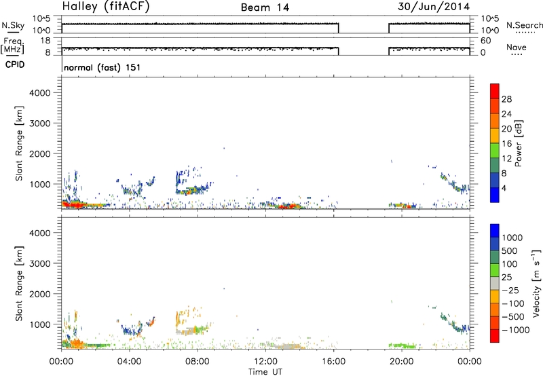The image size is (543, 376).
Task: Click the '04:00' time axis tick label
Action: click(x=129, y=362)
